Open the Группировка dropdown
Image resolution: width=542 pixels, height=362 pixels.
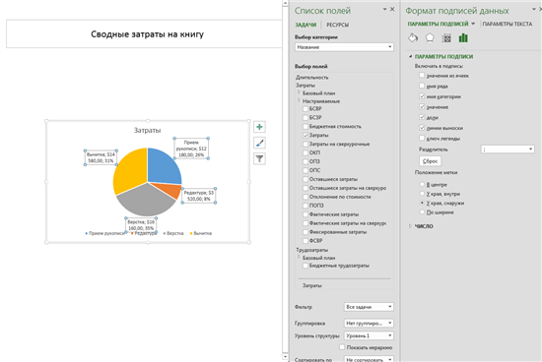[x=369, y=324]
